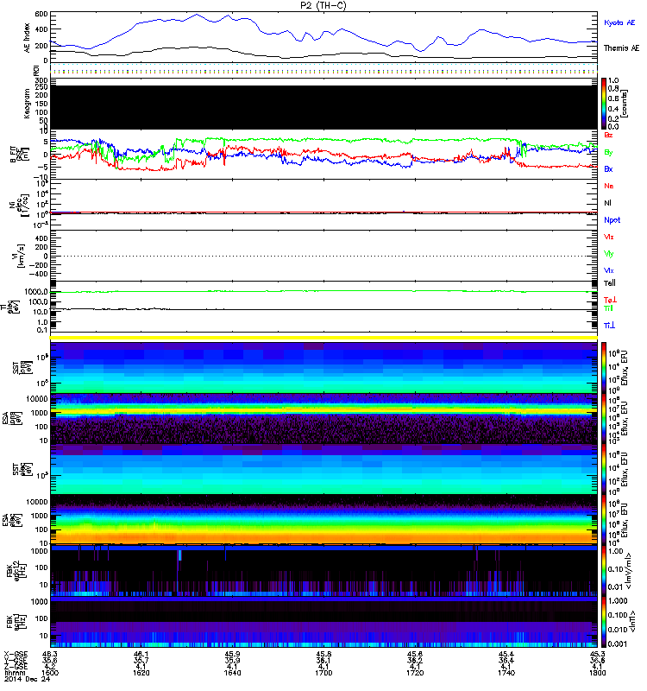Select the blue Ti⊥ temperature legend label
This screenshot has height=691, width=647.
(609, 326)
